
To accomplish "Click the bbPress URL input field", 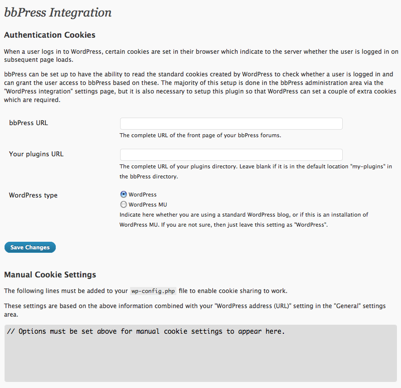I will [231, 124].
